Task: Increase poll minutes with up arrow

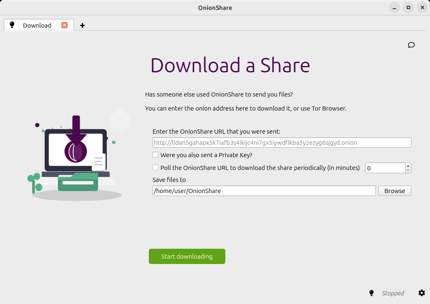Action: (408, 165)
